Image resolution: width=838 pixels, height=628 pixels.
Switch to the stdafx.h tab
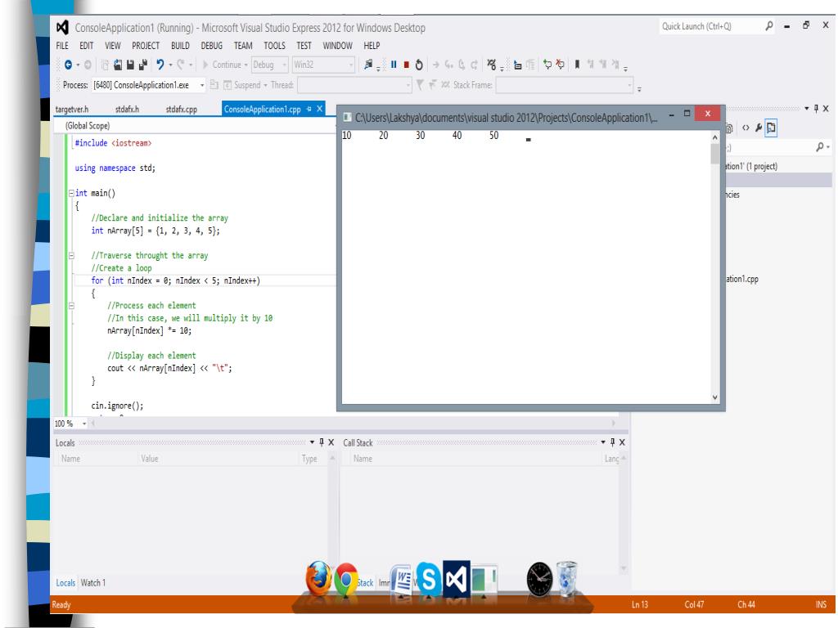pos(127,109)
